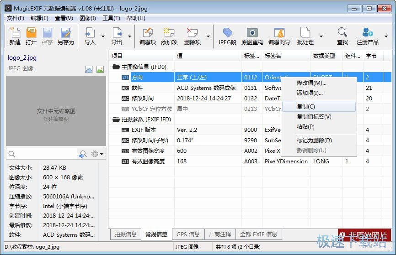This screenshot has height=255, width=396.
Task: Switch to the GPS 信息 tab
Action: [188, 234]
